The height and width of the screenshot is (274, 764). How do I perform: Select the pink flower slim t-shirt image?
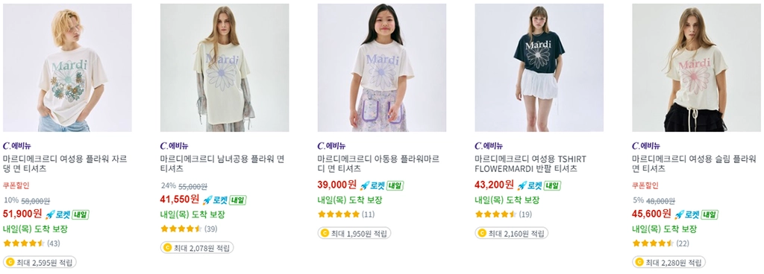(x=696, y=68)
